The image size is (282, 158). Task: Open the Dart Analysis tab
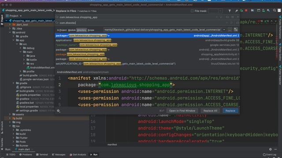click(78, 154)
